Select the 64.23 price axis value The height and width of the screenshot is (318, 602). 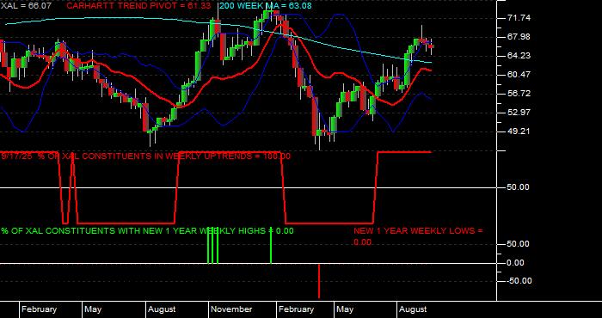coord(519,56)
